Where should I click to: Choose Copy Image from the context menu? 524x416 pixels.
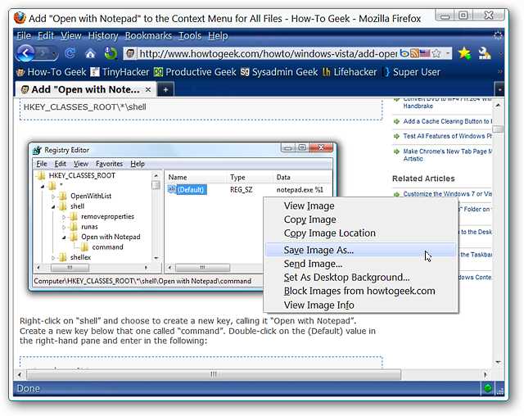tap(361, 219)
